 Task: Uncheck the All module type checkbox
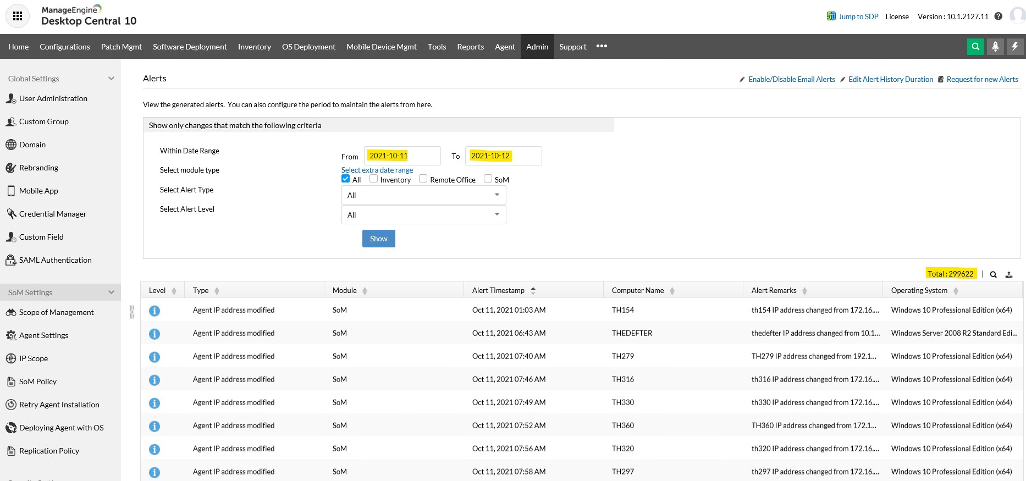tap(346, 179)
